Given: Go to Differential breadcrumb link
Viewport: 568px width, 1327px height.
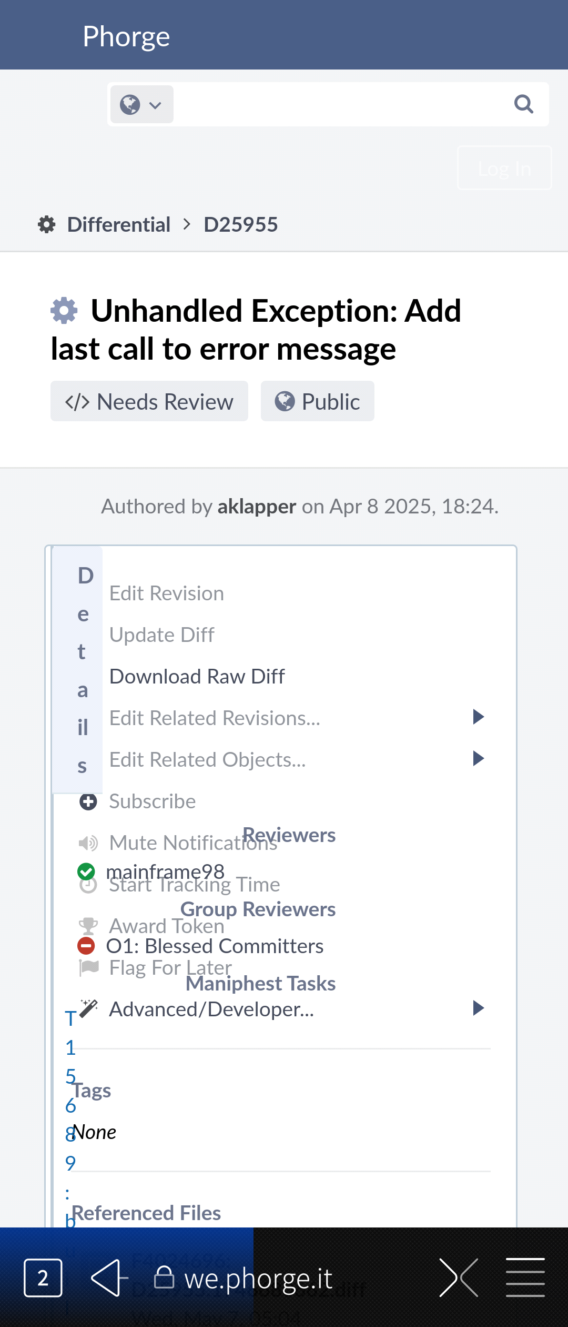Looking at the screenshot, I should [x=119, y=224].
